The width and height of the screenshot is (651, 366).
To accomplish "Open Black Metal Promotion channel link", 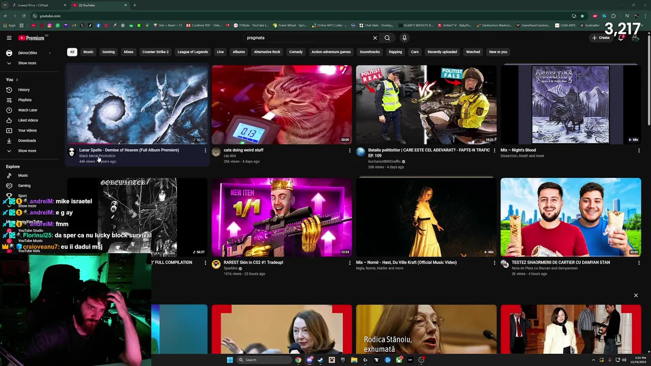I will [x=97, y=156].
